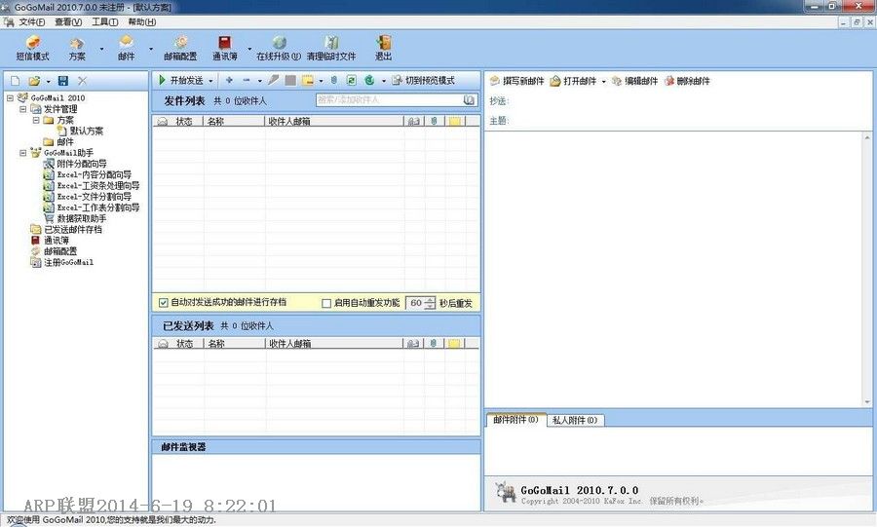The height and width of the screenshot is (527, 877).
Task: Click the 60 seconds resend spinner arrows
Action: (x=430, y=303)
